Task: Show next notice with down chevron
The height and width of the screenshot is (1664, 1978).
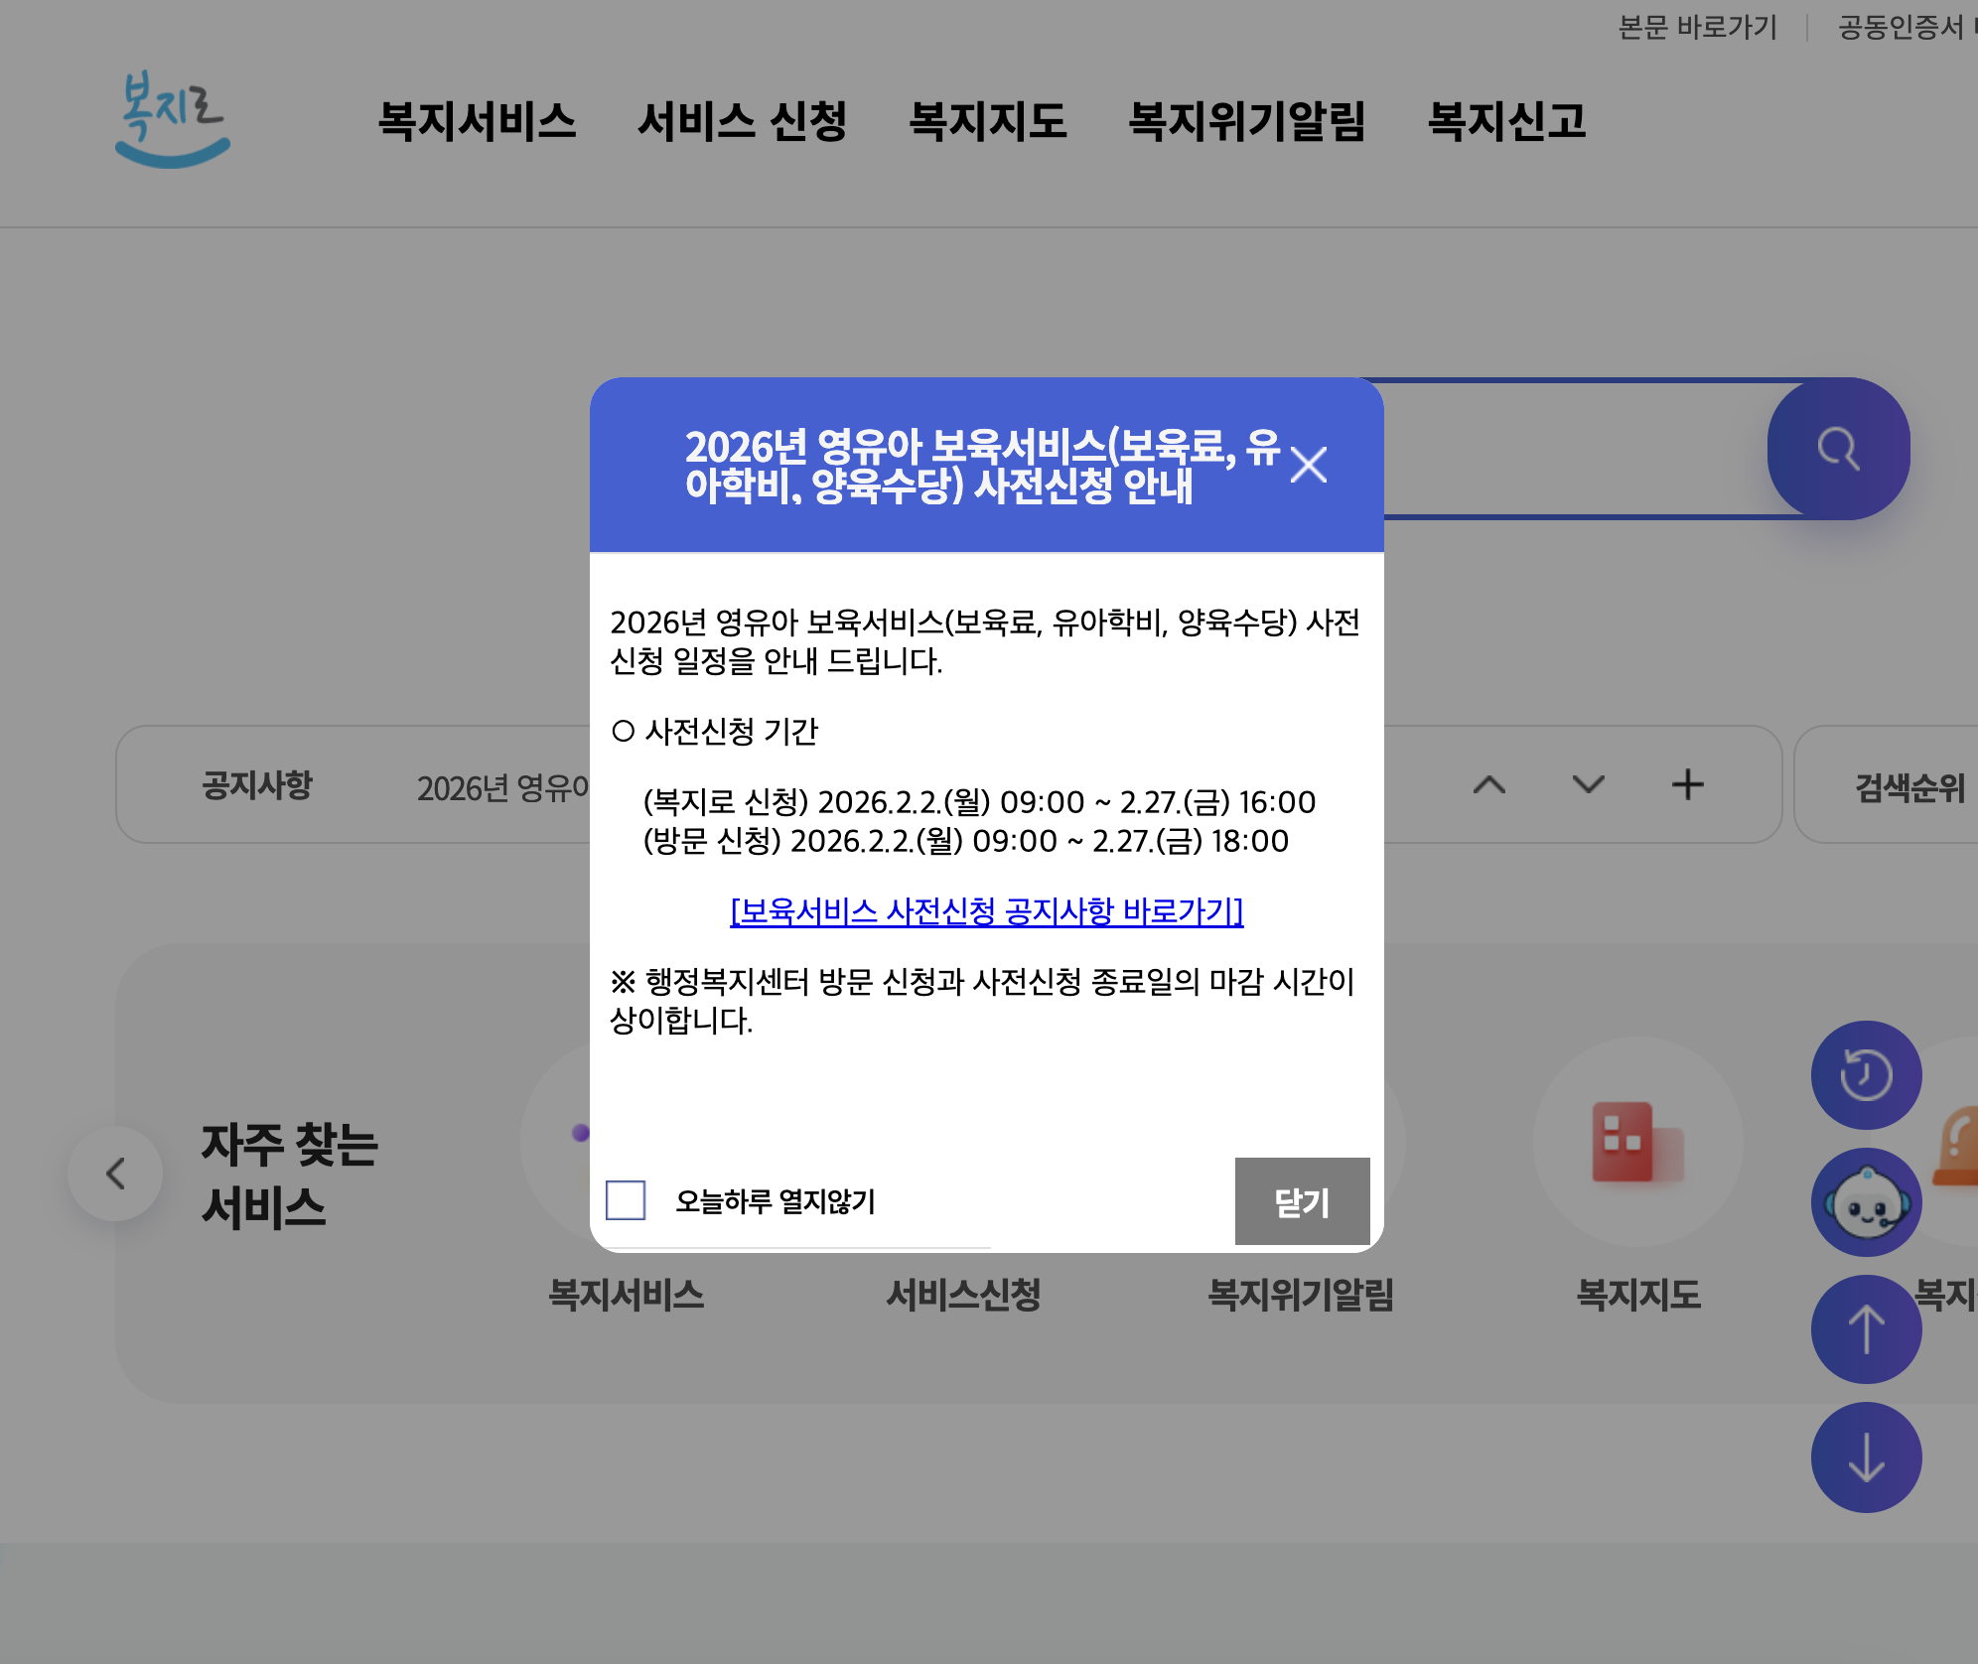Action: click(x=1588, y=785)
